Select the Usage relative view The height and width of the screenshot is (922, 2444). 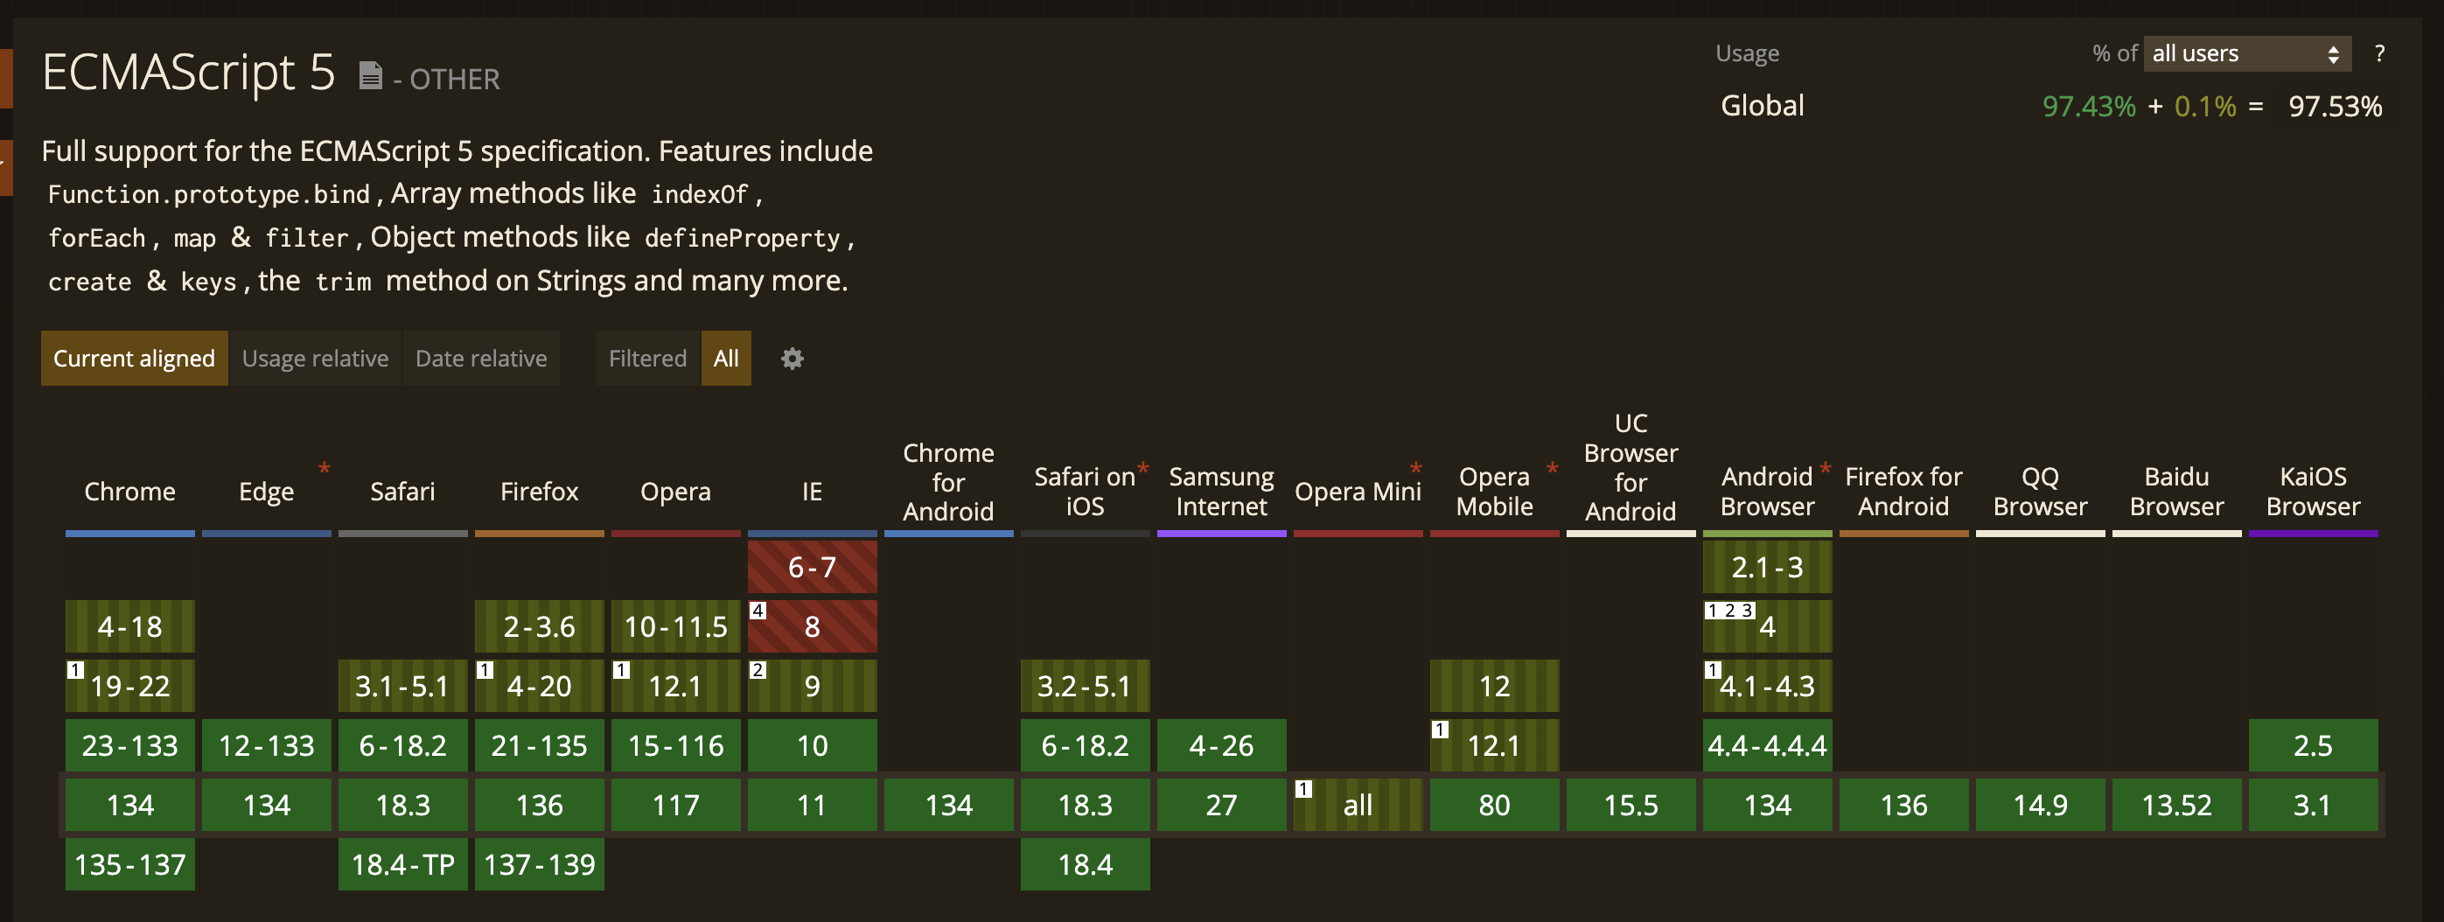315,359
